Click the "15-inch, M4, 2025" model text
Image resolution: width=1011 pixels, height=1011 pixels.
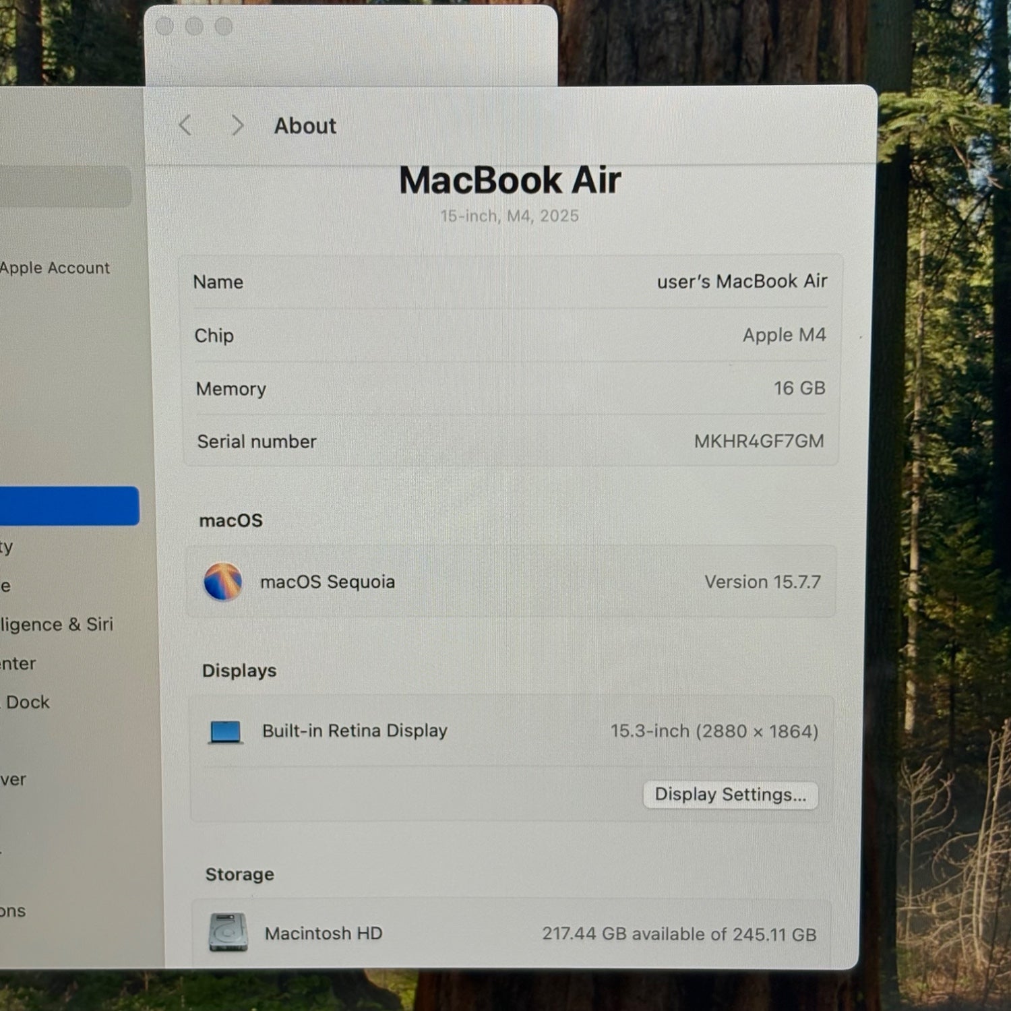pyautogui.click(x=510, y=216)
